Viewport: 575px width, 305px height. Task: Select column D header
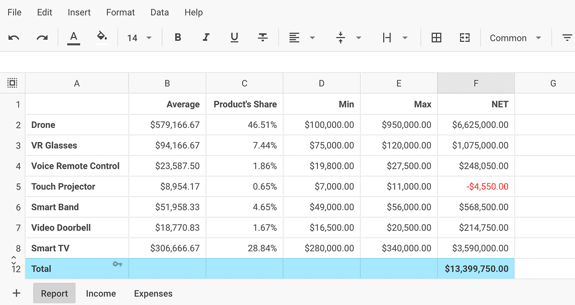coord(321,83)
